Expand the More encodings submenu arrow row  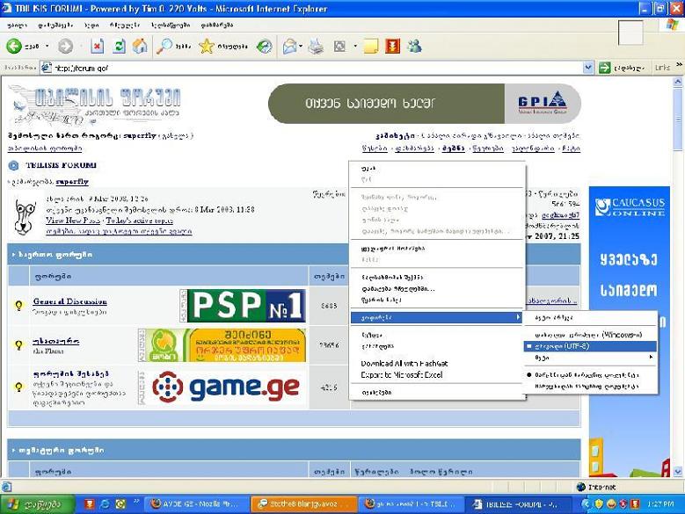(x=590, y=358)
